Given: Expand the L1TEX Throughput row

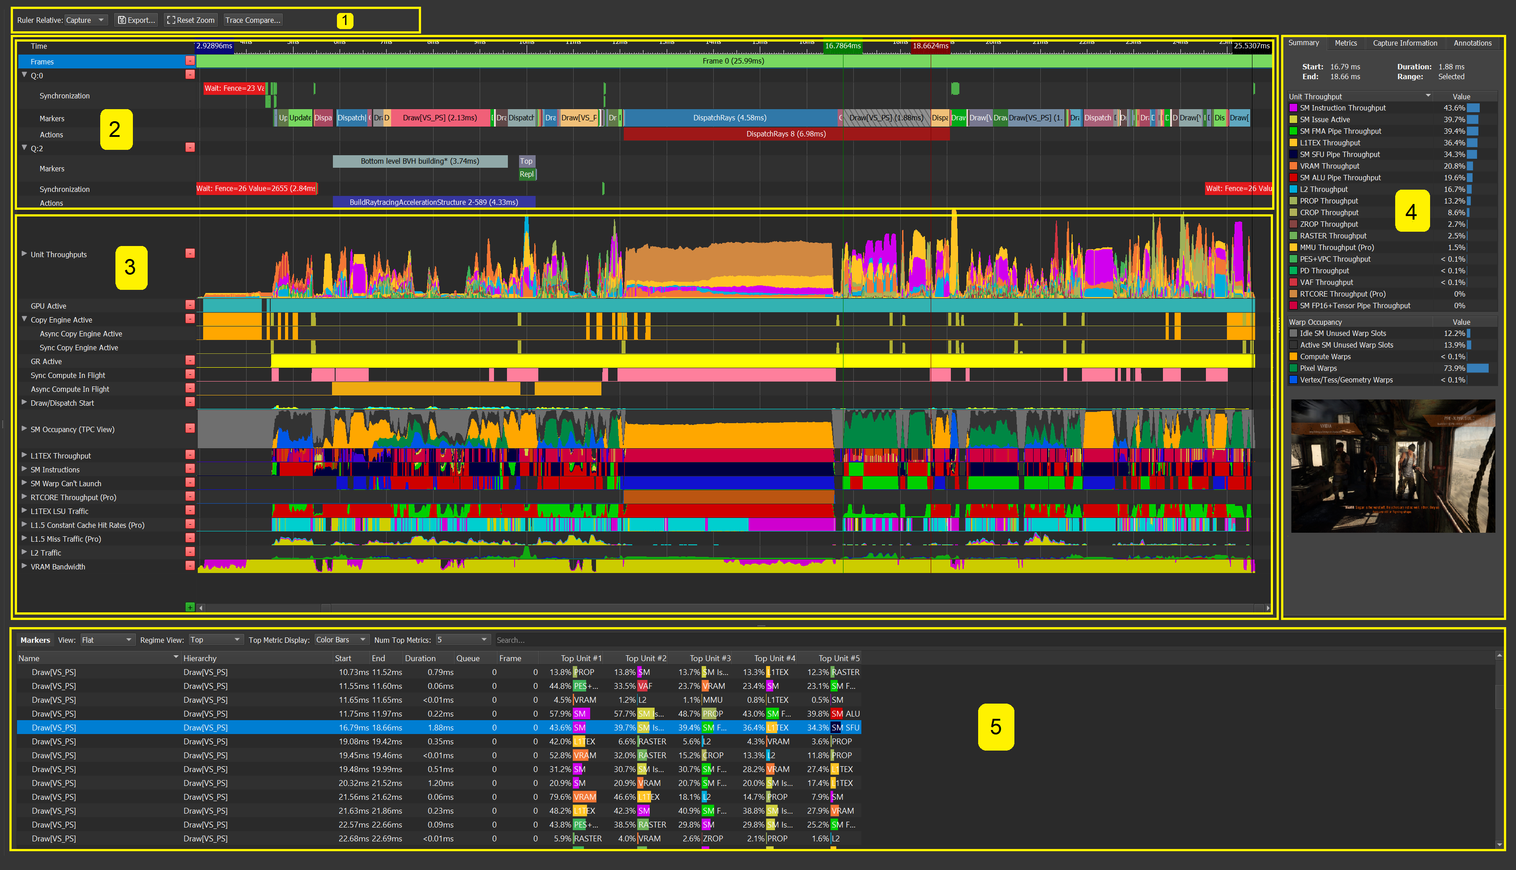Looking at the screenshot, I should click(25, 455).
